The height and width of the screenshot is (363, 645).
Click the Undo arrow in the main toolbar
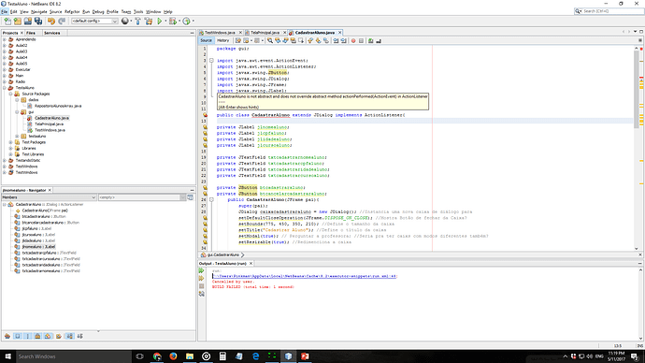click(x=51, y=21)
